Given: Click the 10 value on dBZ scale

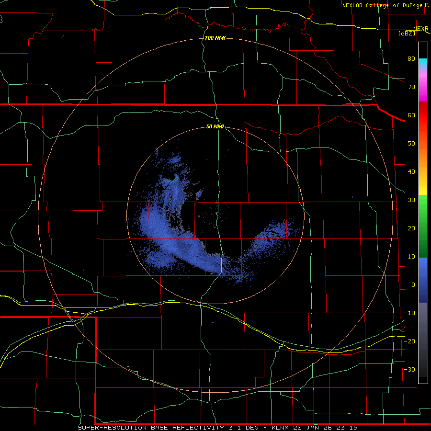Looking at the screenshot, I should click(411, 257).
